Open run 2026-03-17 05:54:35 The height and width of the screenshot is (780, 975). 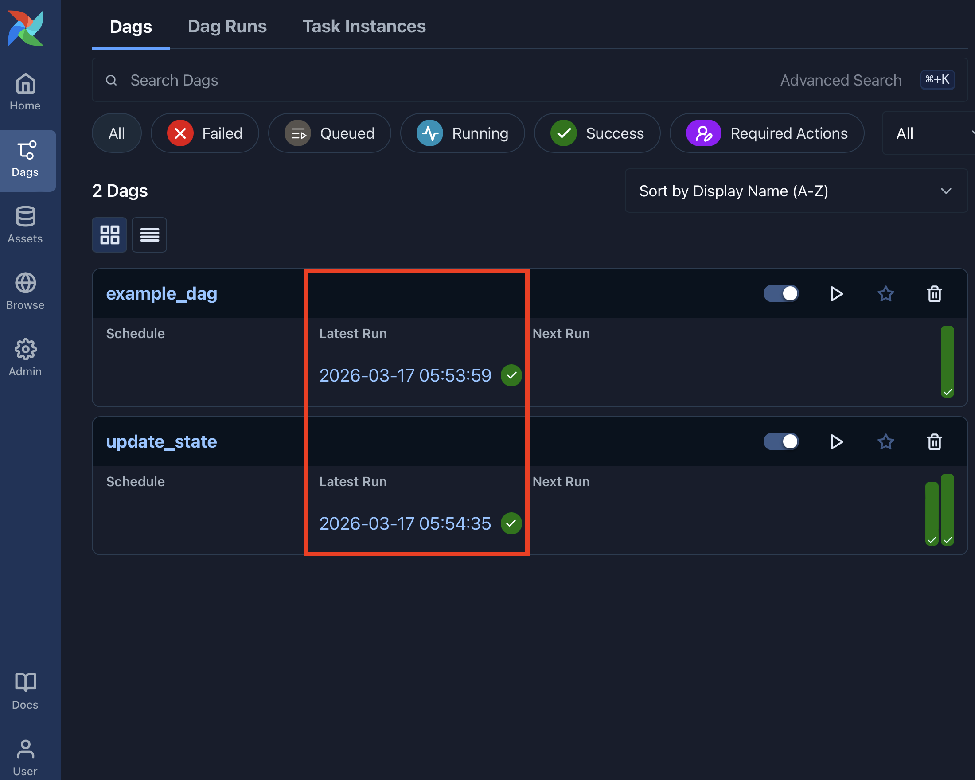(x=405, y=523)
